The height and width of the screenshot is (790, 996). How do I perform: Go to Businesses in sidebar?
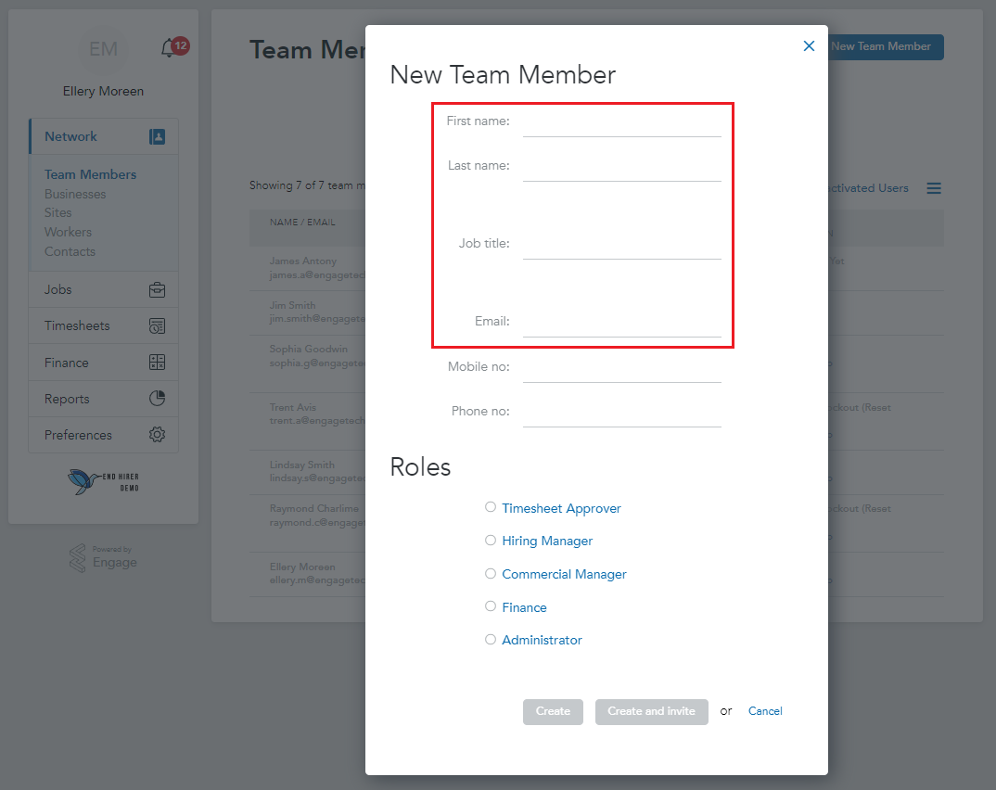75,195
